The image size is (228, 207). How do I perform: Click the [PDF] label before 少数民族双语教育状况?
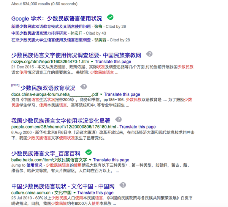(15, 85)
